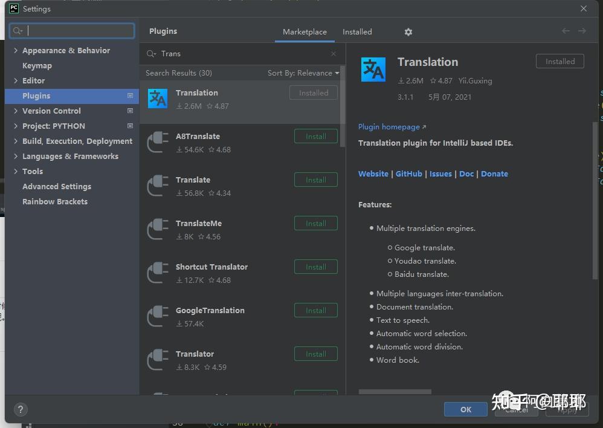Click the back navigation arrow

[x=566, y=31]
